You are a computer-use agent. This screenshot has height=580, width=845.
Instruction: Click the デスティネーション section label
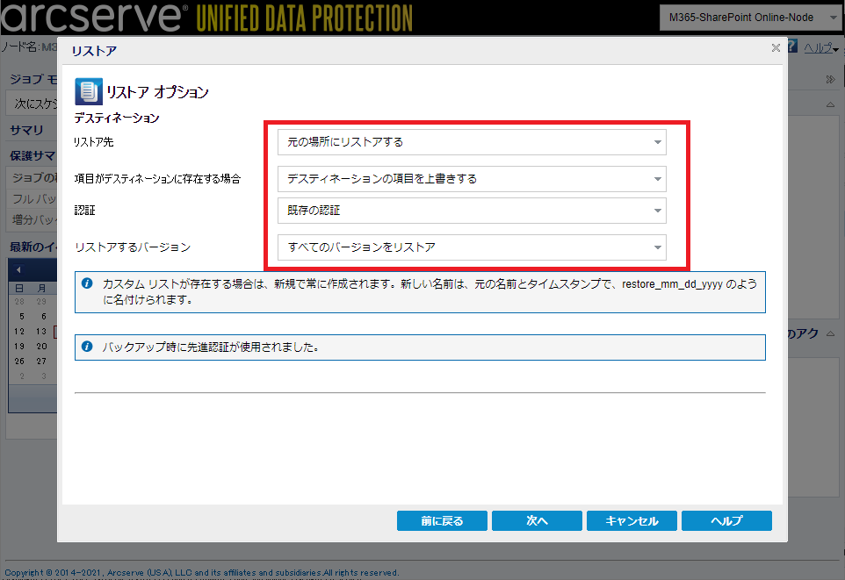117,118
